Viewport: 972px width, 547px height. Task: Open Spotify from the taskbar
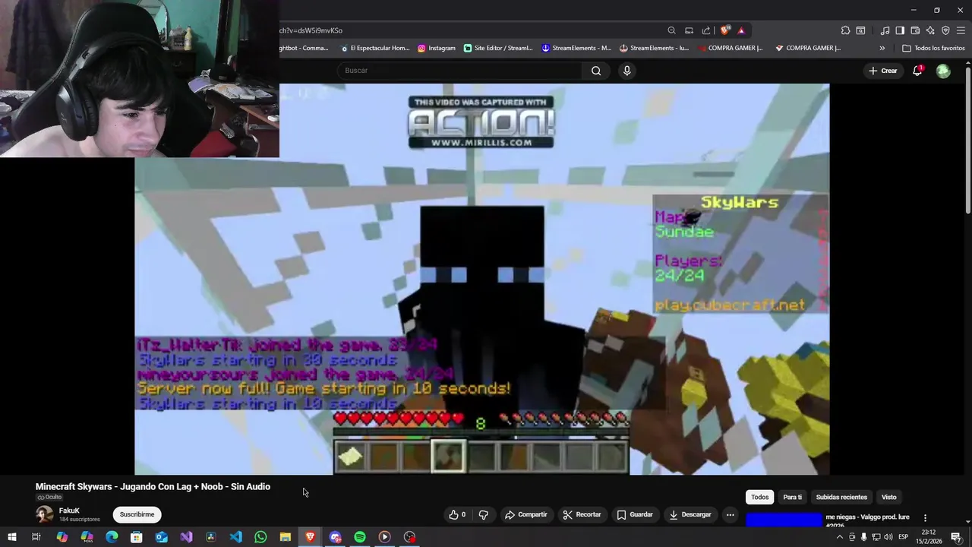(360, 537)
